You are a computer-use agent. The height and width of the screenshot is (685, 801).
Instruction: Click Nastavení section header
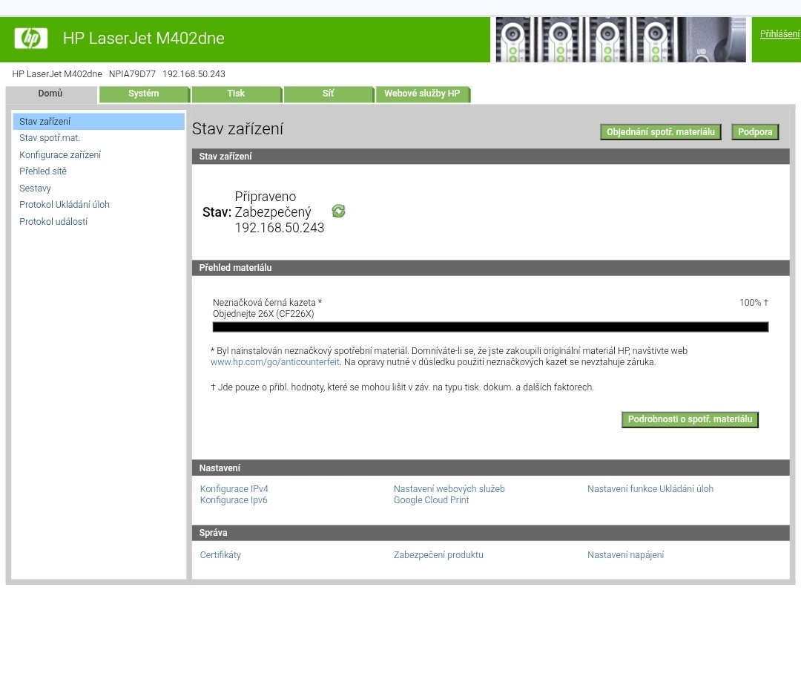coord(491,468)
